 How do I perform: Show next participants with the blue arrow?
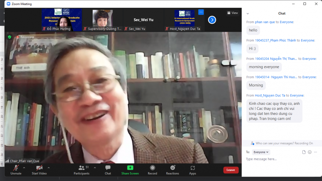tap(212, 20)
